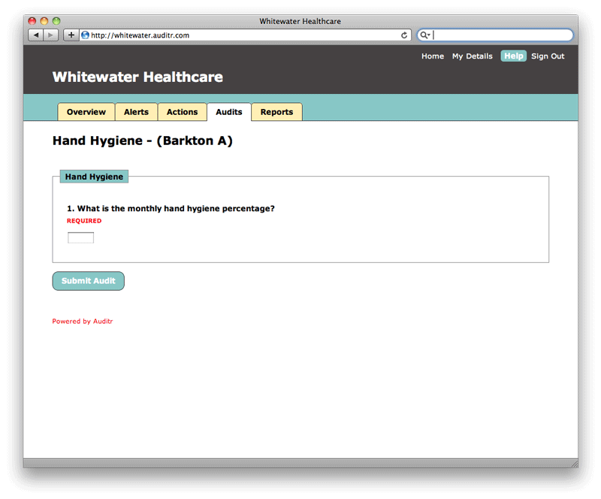The height and width of the screenshot is (499, 601).
Task: Select the Actions tab
Action: pyautogui.click(x=182, y=112)
